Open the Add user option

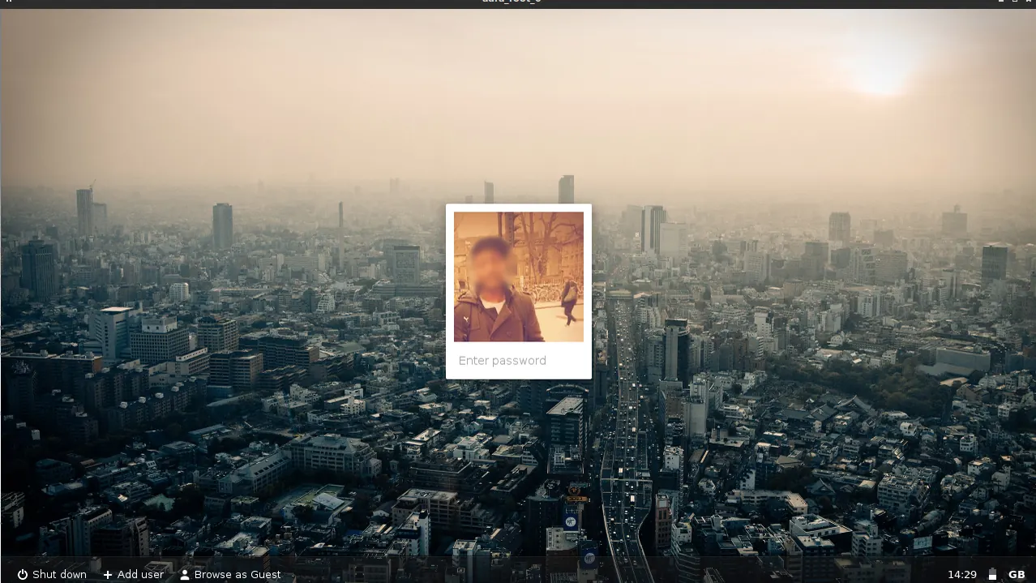point(133,574)
